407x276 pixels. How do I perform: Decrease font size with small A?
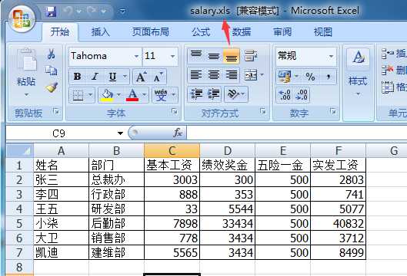click(x=158, y=77)
